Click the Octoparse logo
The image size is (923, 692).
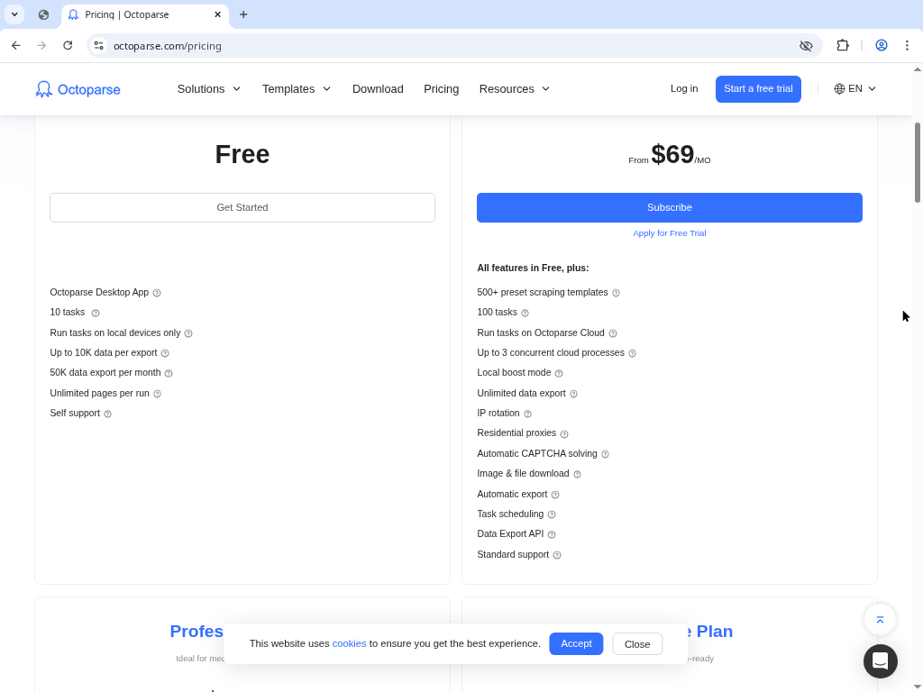click(x=78, y=89)
